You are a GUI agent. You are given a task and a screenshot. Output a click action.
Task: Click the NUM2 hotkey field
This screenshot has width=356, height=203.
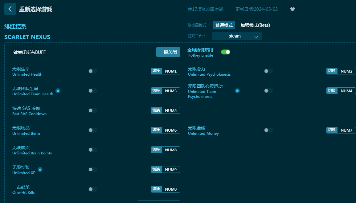point(347,71)
